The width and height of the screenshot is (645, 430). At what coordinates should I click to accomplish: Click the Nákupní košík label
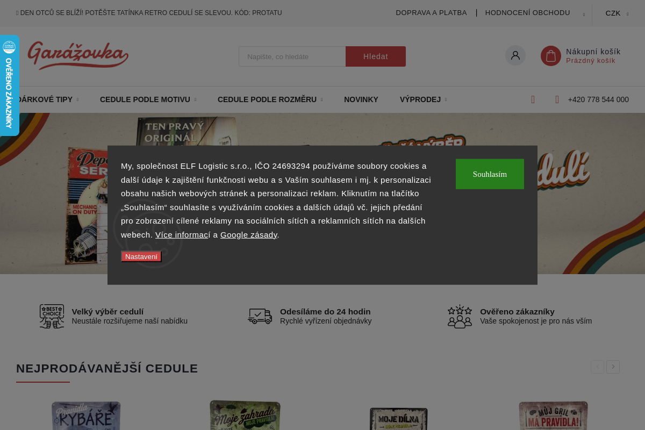593,52
